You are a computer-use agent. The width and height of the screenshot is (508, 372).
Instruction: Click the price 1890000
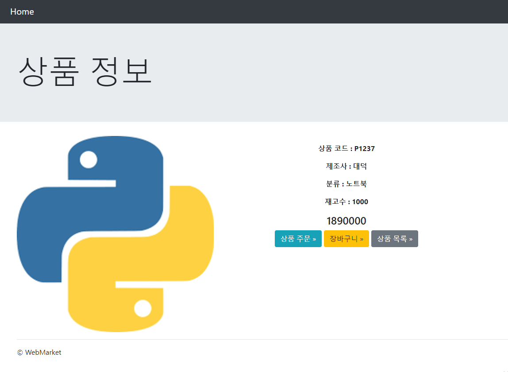[x=346, y=221]
